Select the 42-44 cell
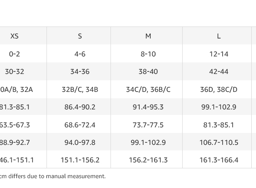This screenshot has height=188, width=256. [x=218, y=72]
